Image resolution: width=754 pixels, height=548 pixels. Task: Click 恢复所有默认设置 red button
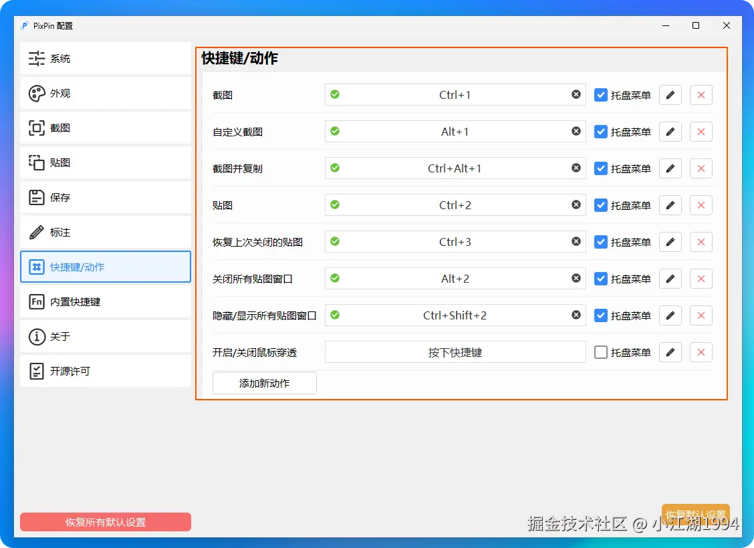(x=106, y=522)
